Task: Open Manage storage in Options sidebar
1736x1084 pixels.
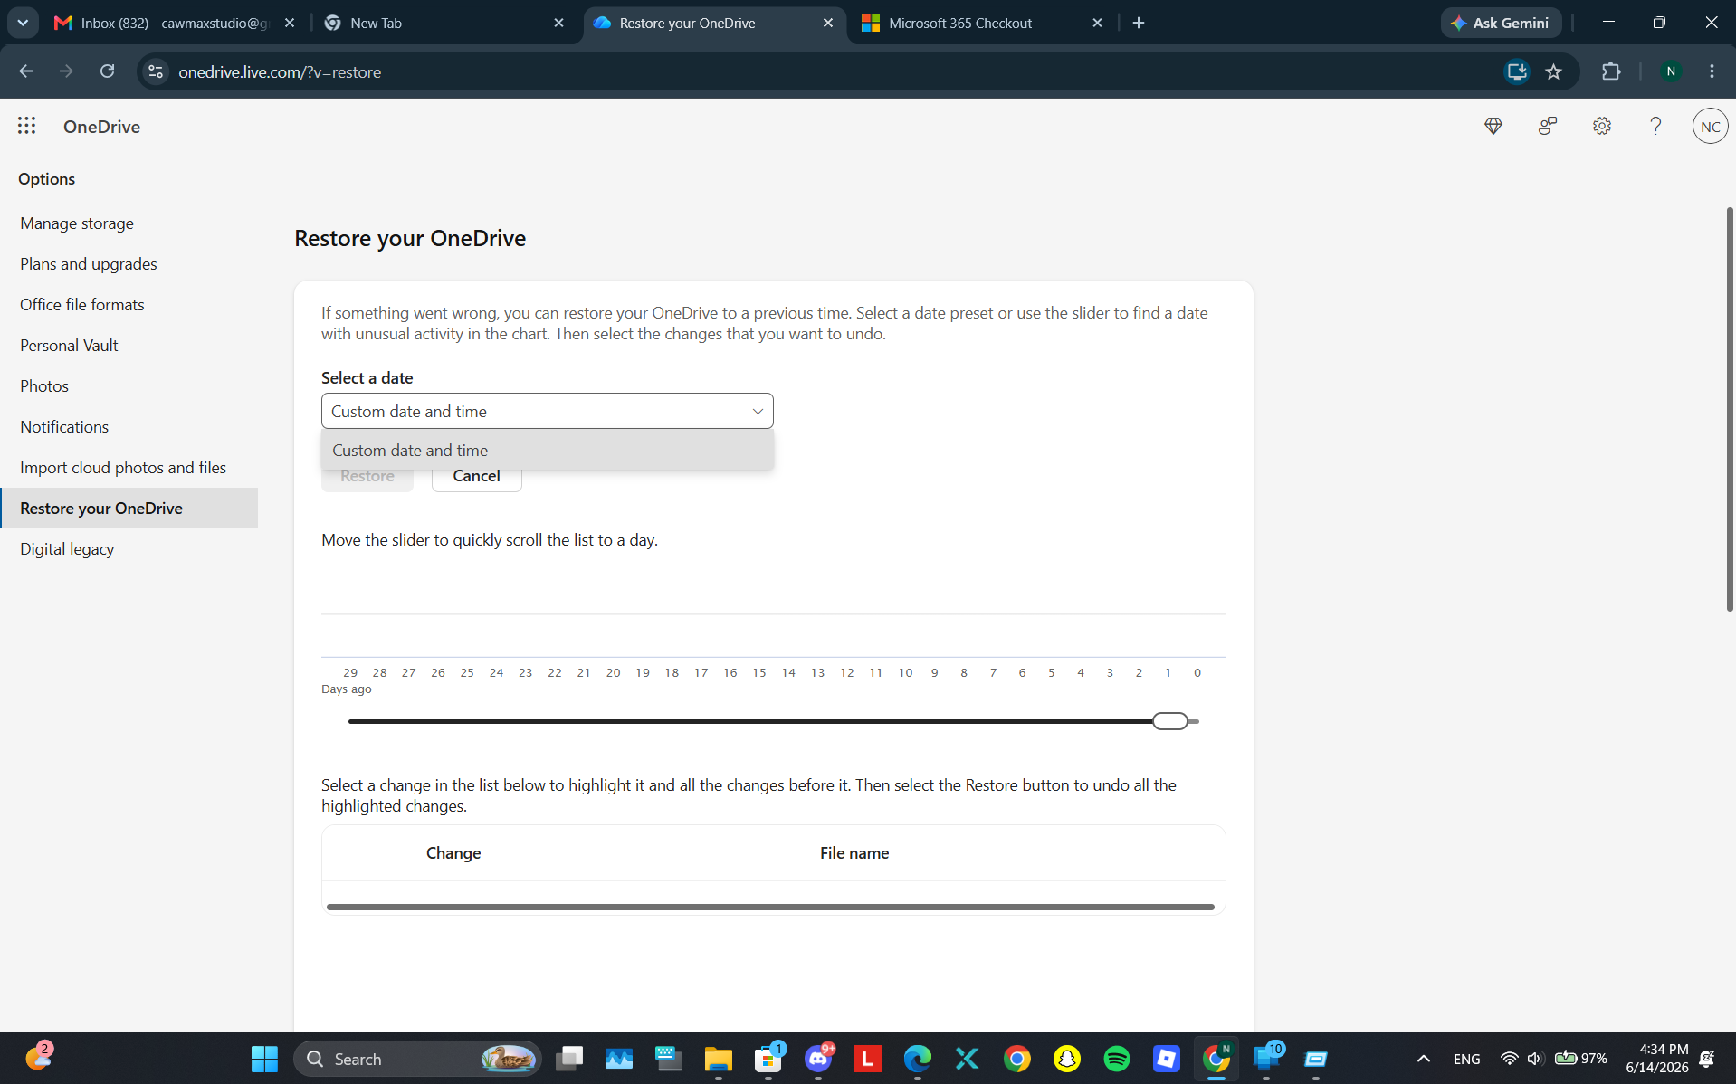Action: (x=77, y=223)
